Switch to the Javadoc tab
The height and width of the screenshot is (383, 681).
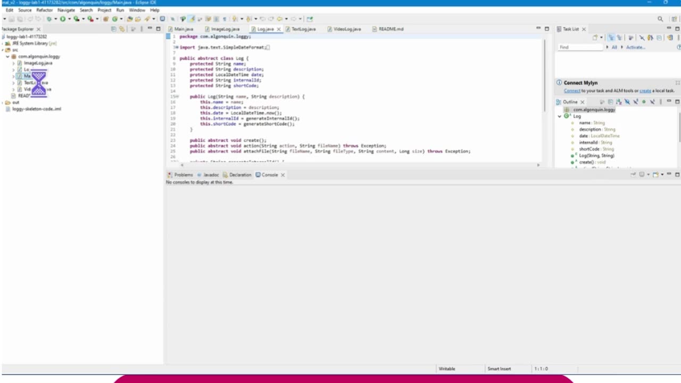pos(208,174)
